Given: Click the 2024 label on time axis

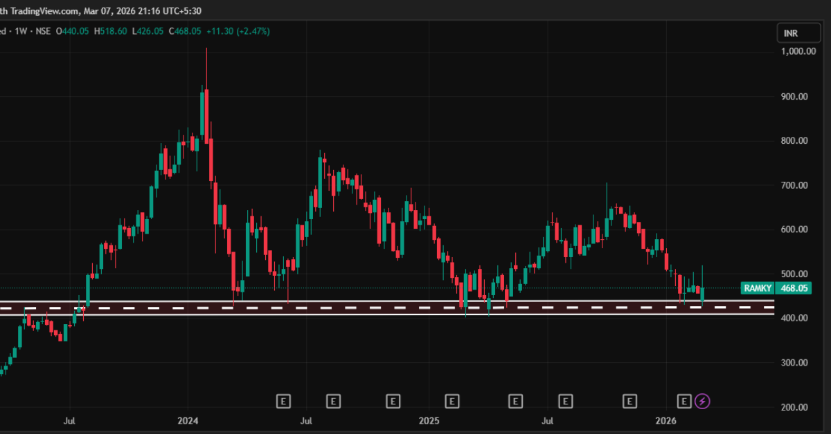Looking at the screenshot, I should point(188,420).
